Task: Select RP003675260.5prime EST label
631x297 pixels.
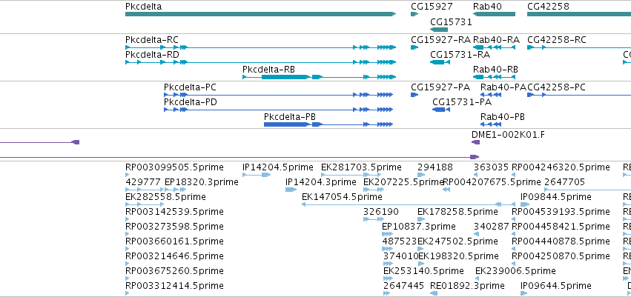Action: (175, 271)
